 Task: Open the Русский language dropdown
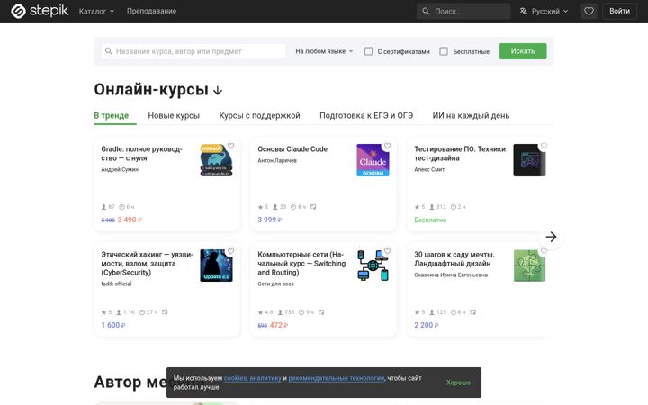(x=544, y=11)
